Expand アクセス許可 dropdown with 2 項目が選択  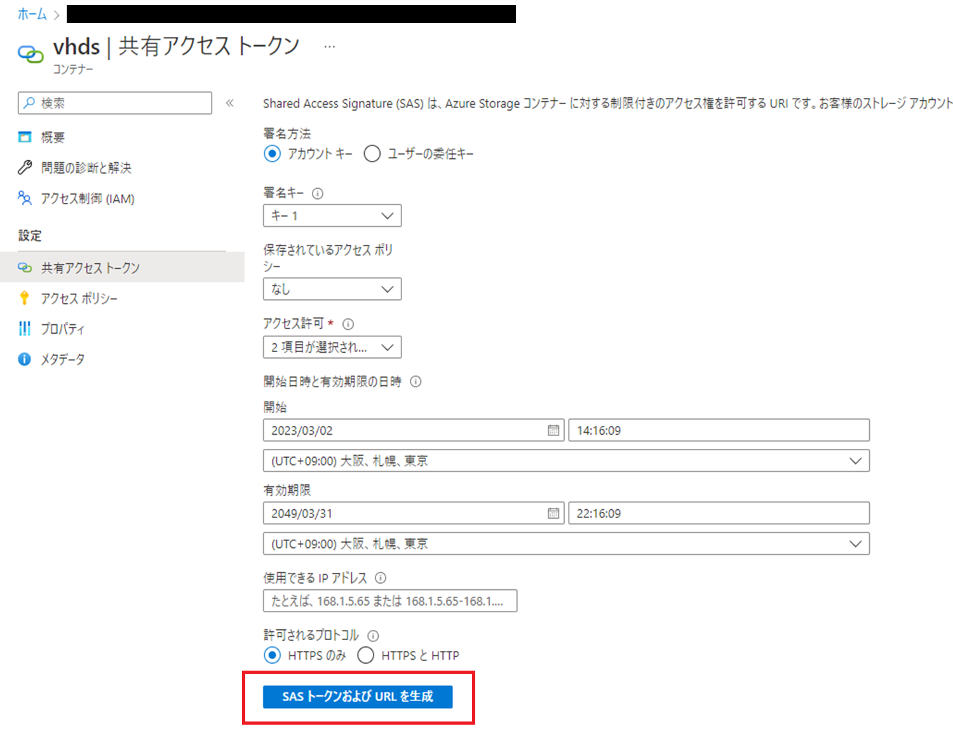(332, 347)
